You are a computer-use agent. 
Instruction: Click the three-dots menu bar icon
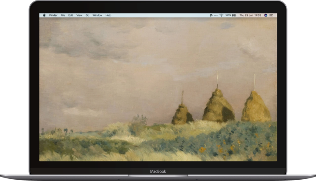click(216, 15)
